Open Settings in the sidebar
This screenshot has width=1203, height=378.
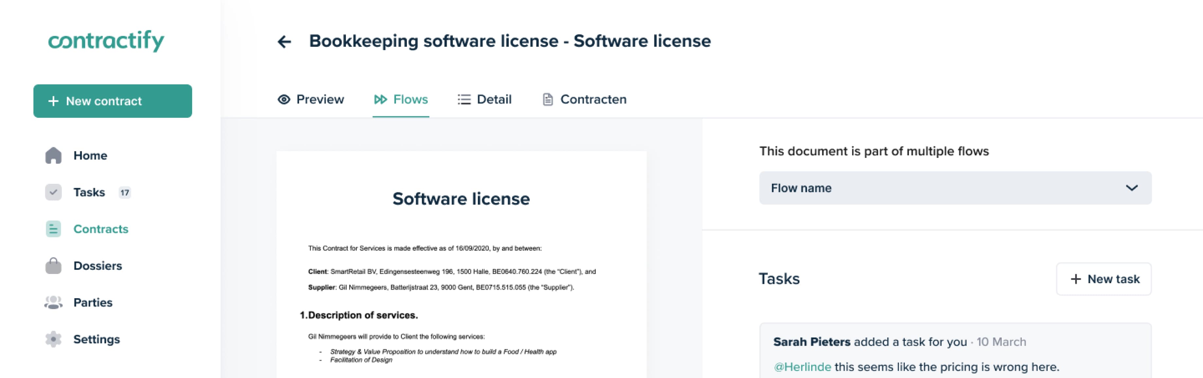coord(82,339)
